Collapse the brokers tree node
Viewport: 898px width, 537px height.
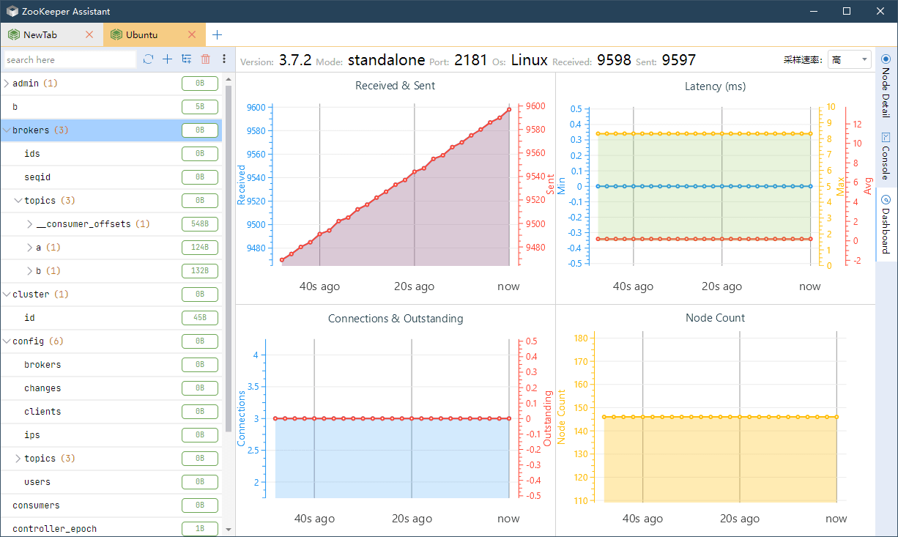pos(7,130)
